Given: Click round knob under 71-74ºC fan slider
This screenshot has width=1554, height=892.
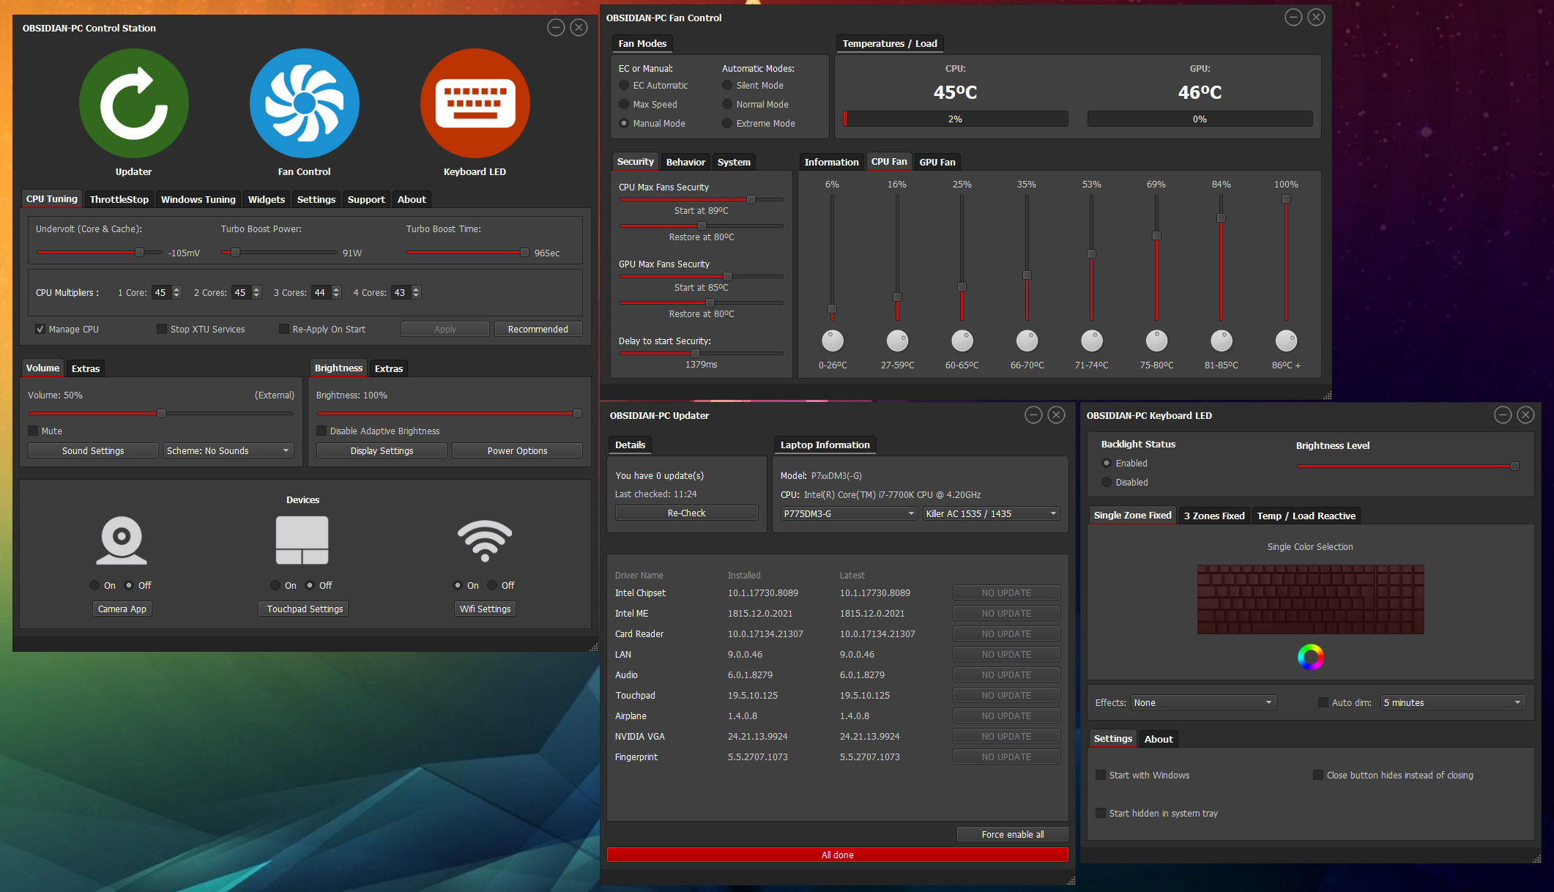Looking at the screenshot, I should 1092,341.
